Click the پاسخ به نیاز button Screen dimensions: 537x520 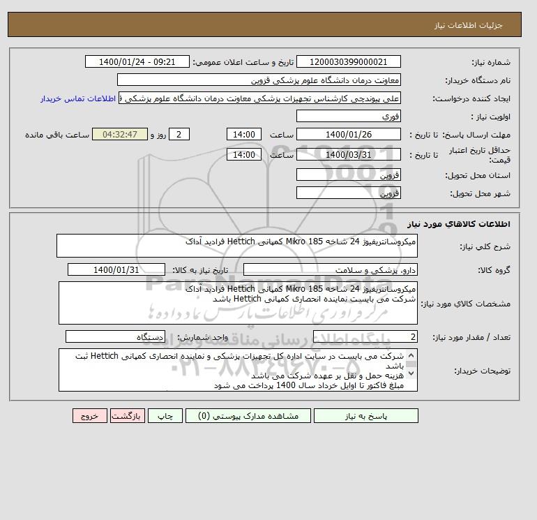click(365, 416)
